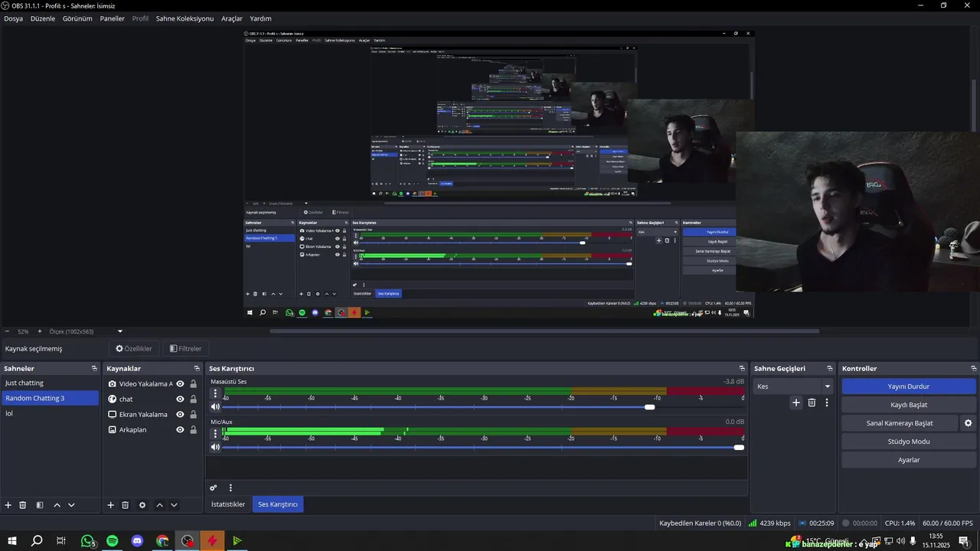Switch to the İstatistikler tab
This screenshot has height=551, width=980.
coord(228,504)
